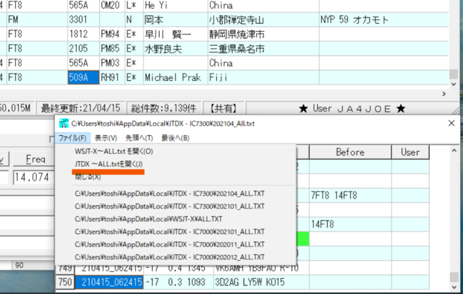Open recent file IC7000\202012_ALL.TXT
The image size is (463, 294).
169,257
